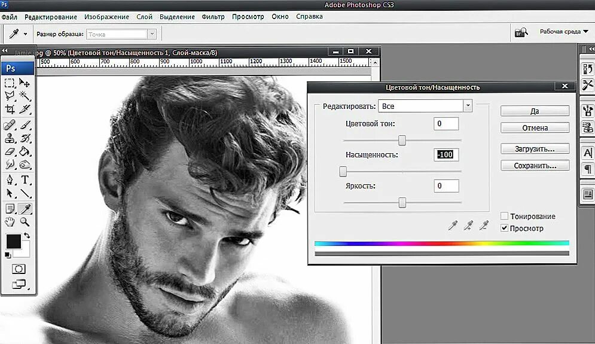The width and height of the screenshot is (595, 344).
Task: Select the Zoom magnifier tool
Action: (25, 222)
